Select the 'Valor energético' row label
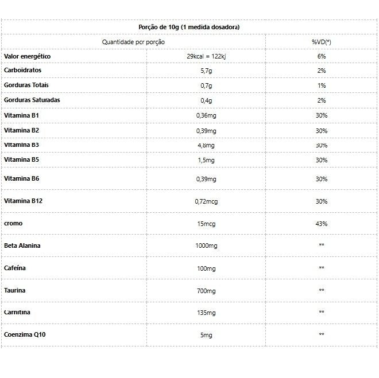 coord(28,56)
